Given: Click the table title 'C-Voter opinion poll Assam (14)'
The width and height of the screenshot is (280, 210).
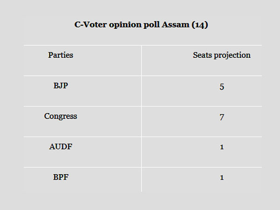Looking at the screenshot, I should click(141, 25).
